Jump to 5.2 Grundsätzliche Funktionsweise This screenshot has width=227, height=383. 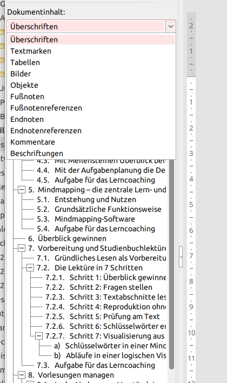(x=99, y=209)
